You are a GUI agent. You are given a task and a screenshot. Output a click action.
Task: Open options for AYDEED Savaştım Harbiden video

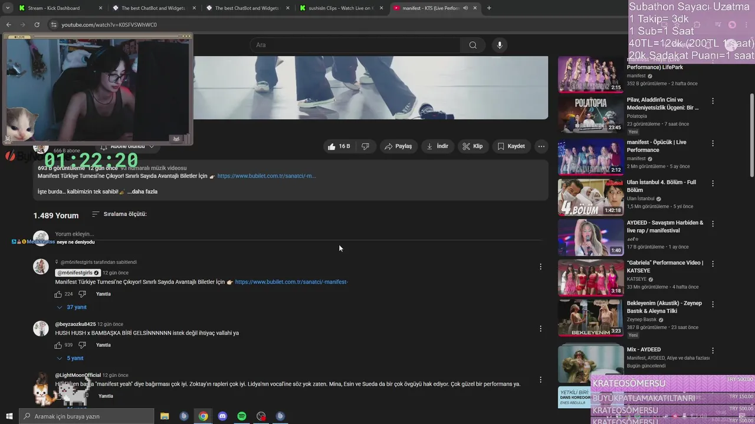[x=713, y=224]
